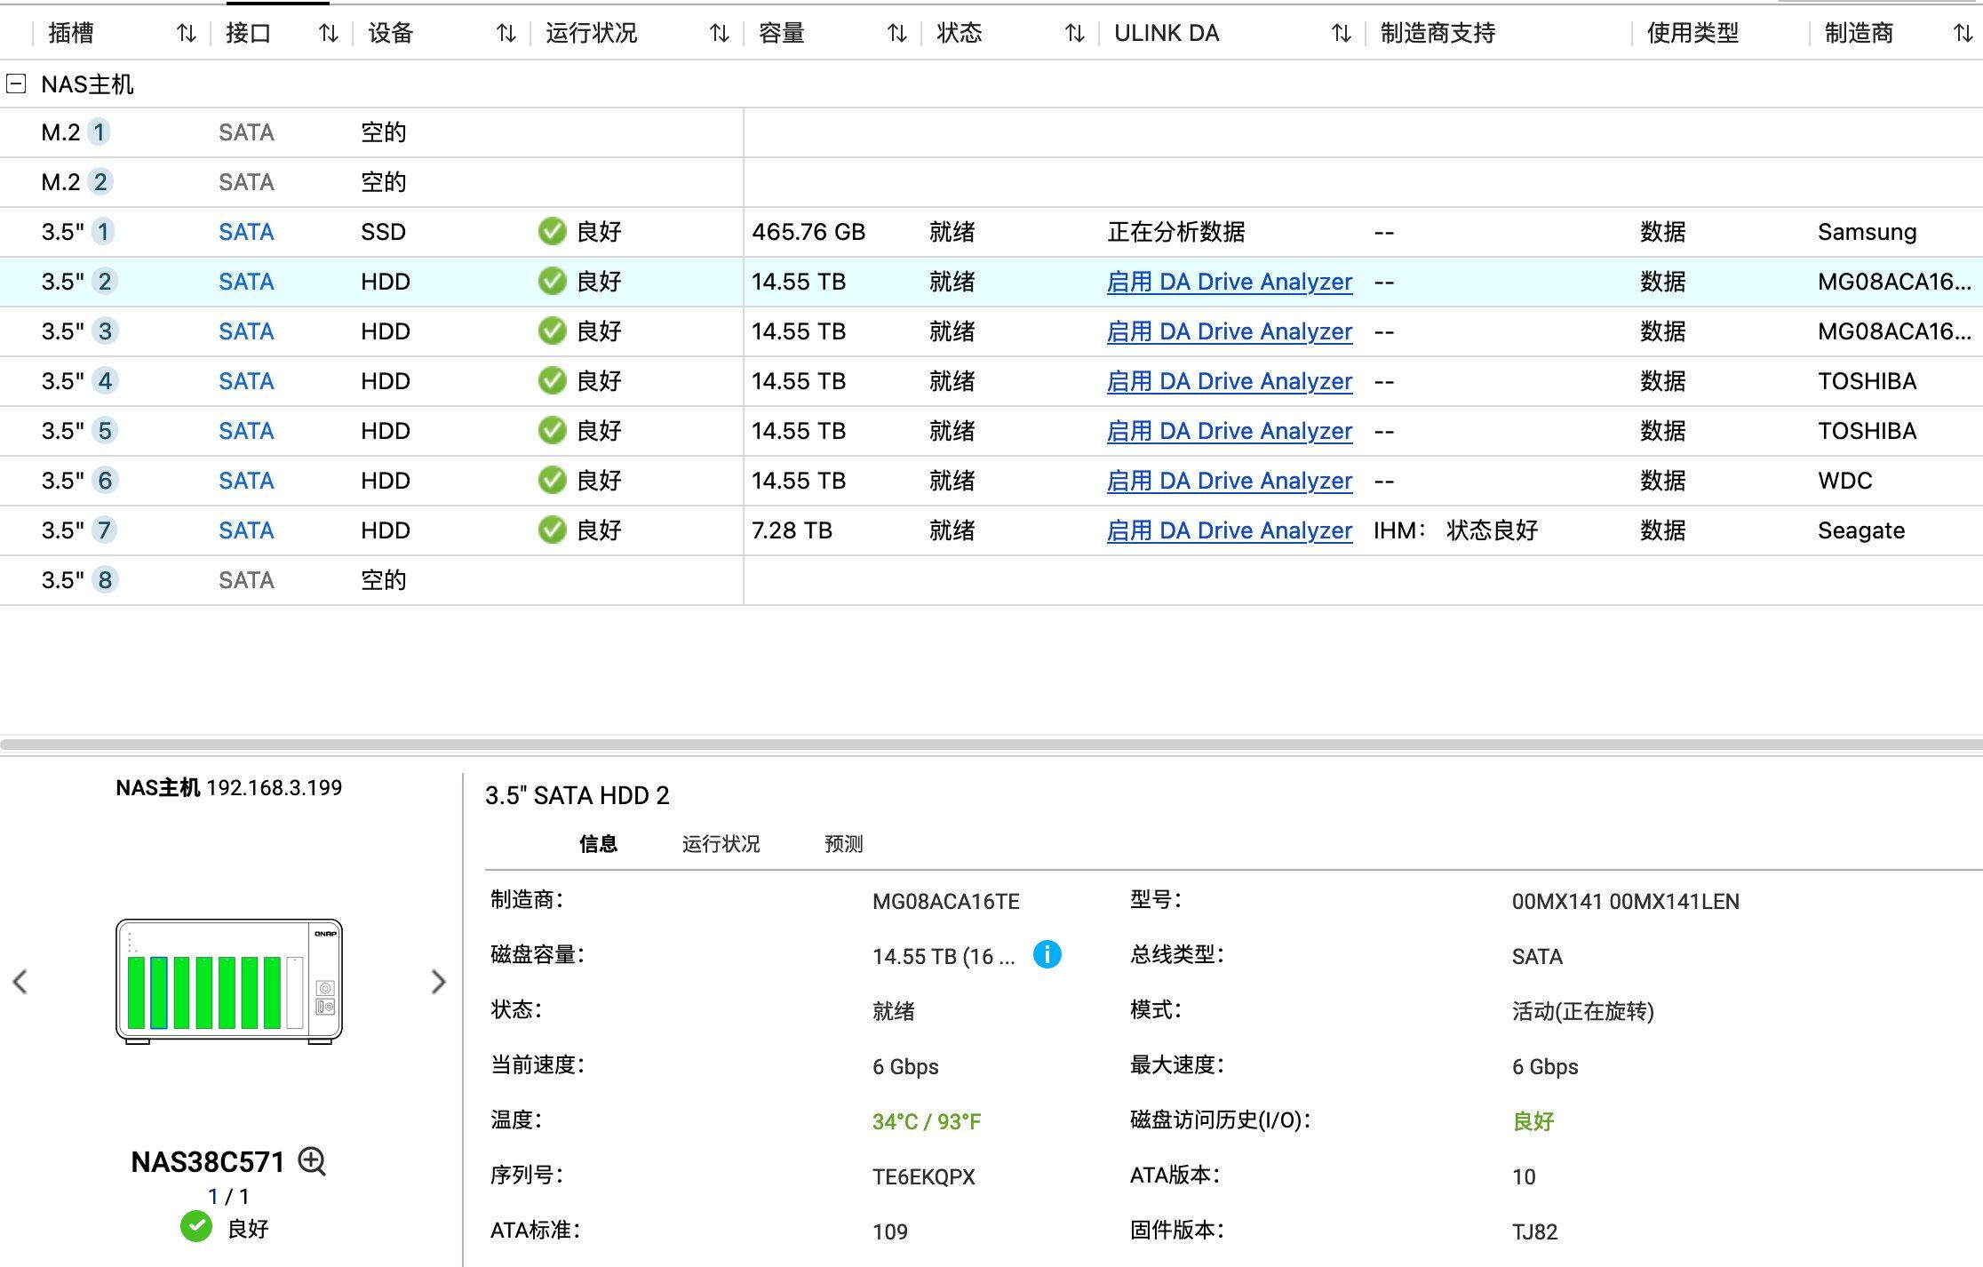This screenshot has width=1983, height=1267.
Task: Click horizontal splitter scrollbar between panels
Action: point(991,745)
